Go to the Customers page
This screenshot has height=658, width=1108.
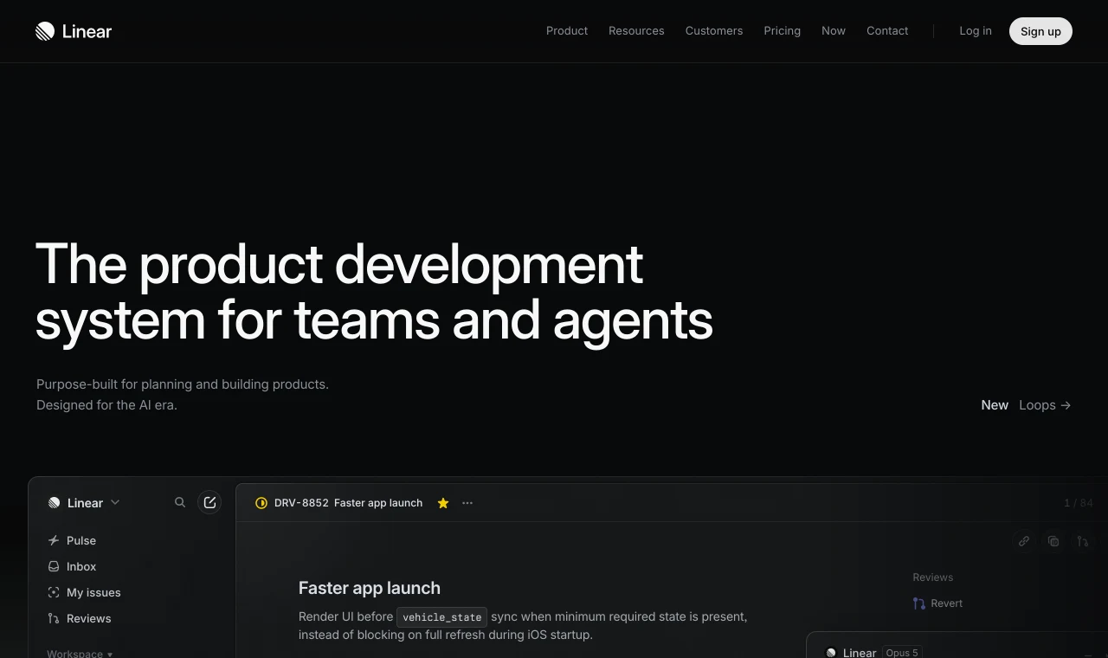point(714,31)
